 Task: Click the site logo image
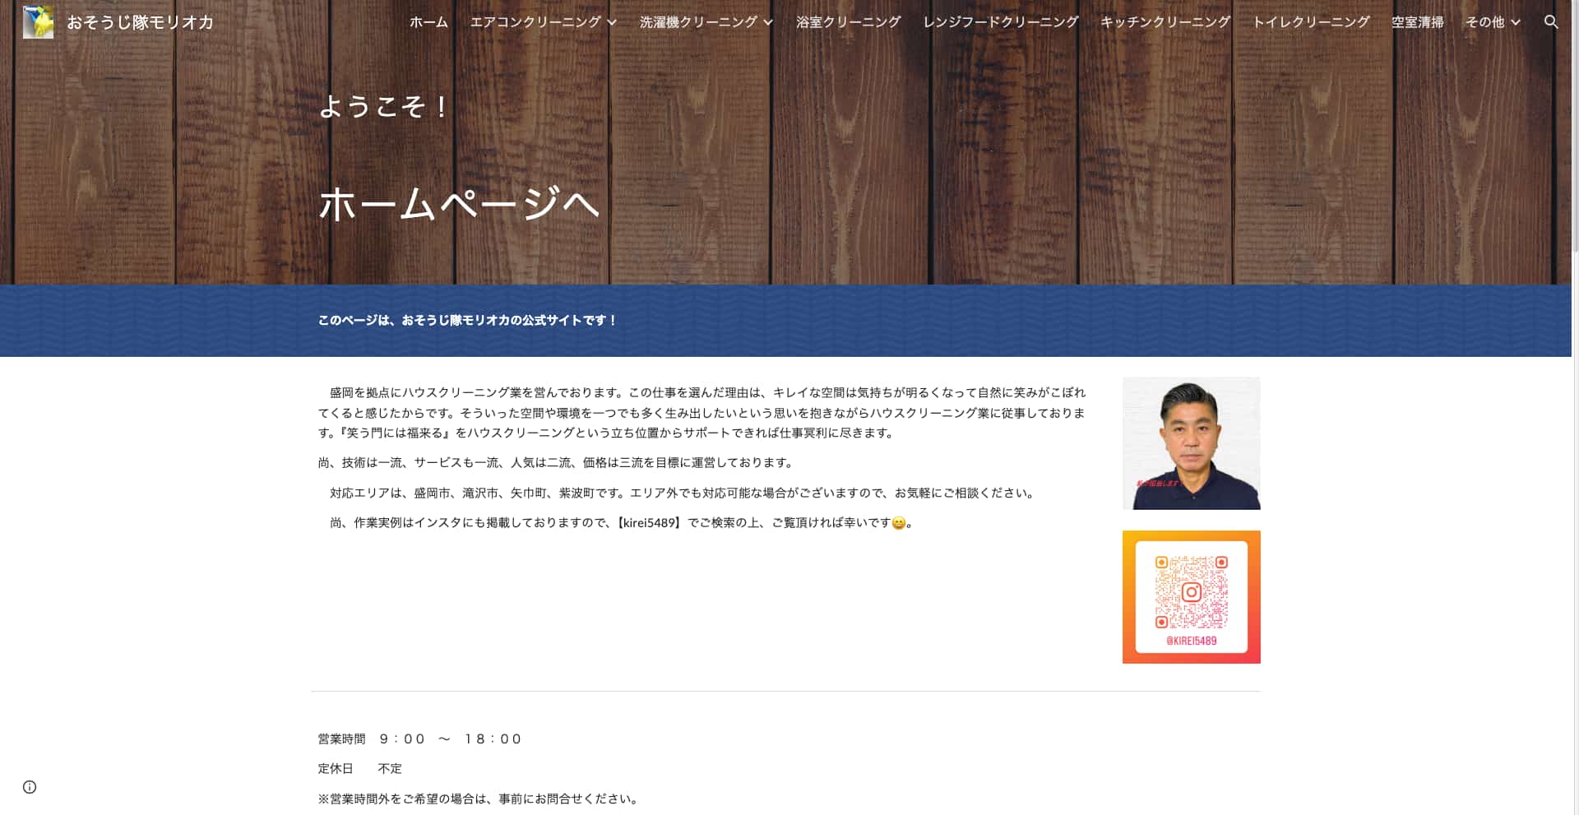tap(38, 22)
